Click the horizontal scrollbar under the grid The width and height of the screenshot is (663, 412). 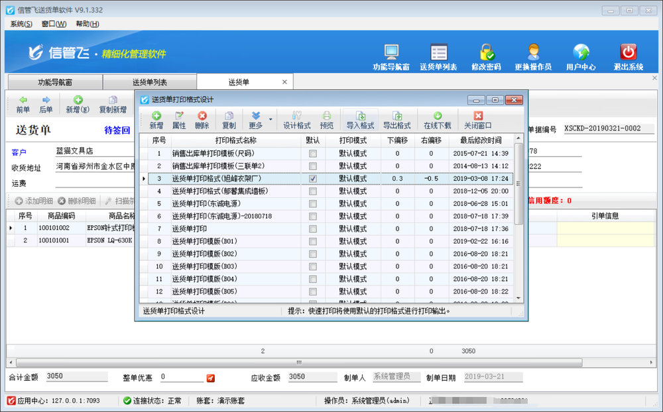(x=298, y=362)
